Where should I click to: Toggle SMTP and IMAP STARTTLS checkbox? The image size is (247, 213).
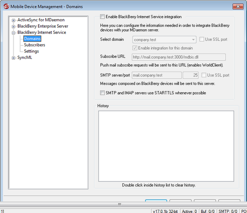[x=102, y=93]
